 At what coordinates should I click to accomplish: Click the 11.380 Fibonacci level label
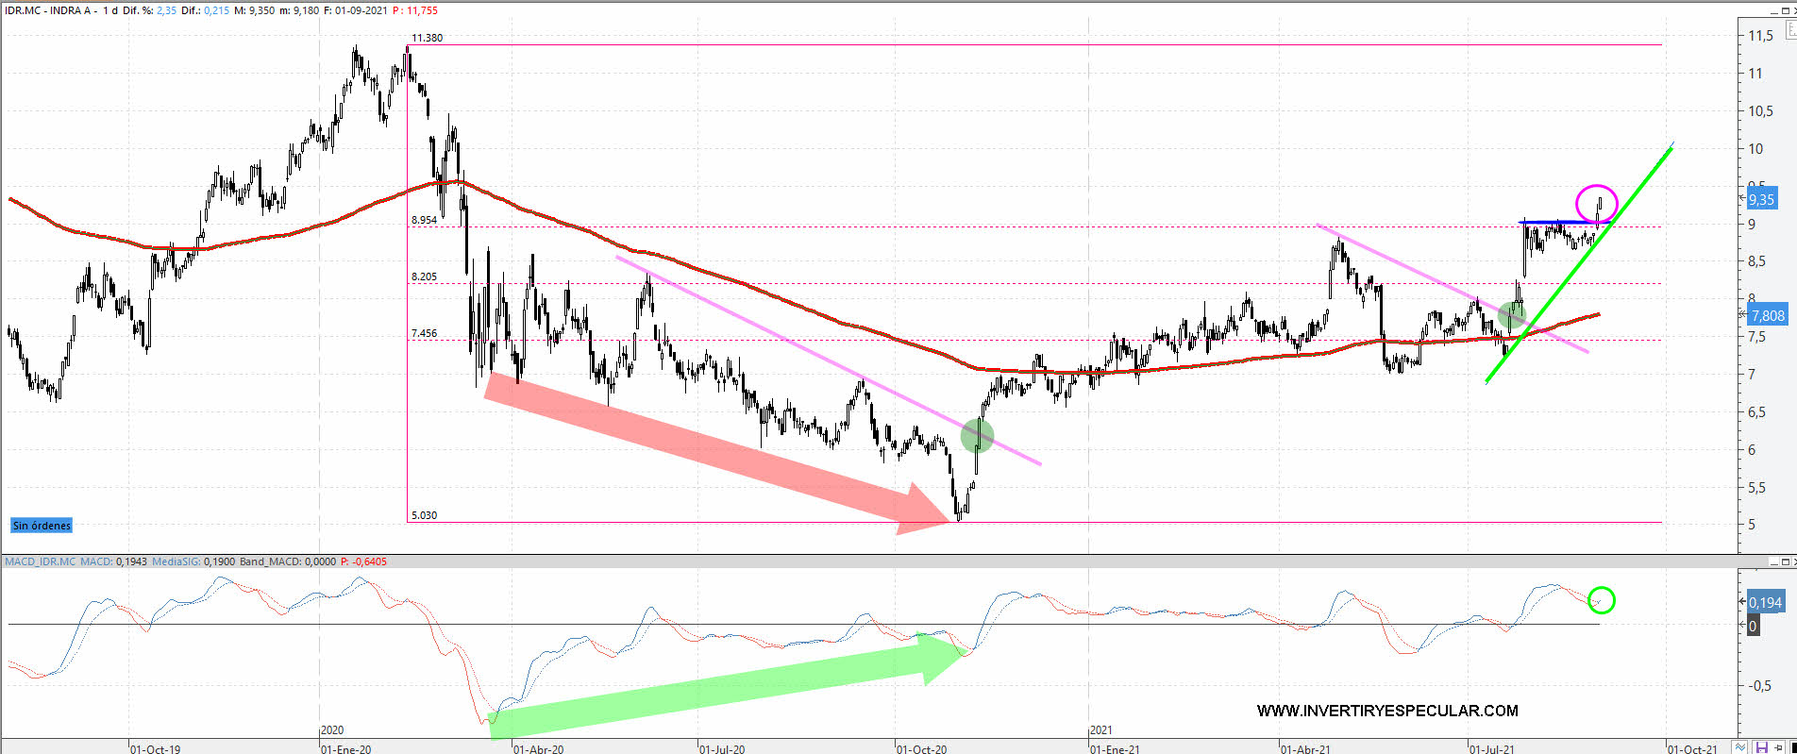coord(427,38)
